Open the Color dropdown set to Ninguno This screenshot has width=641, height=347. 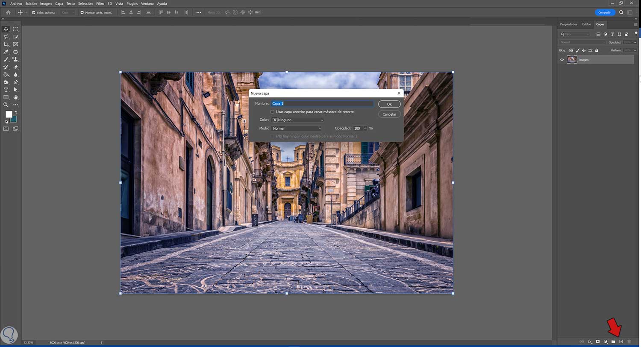pyautogui.click(x=298, y=120)
